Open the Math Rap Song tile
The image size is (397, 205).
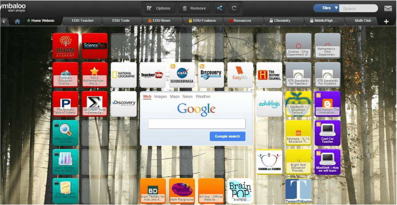pyautogui.click(x=65, y=191)
